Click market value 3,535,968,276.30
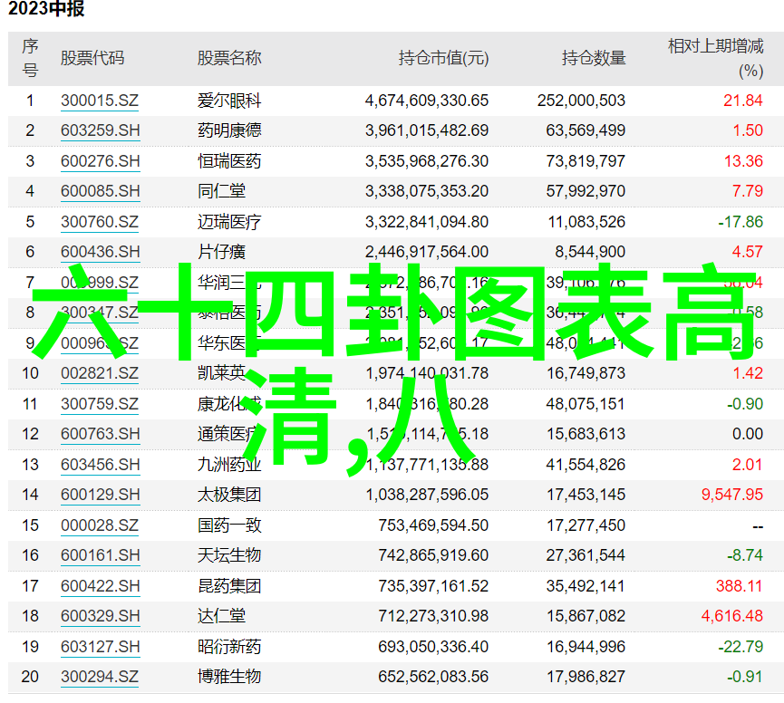Screen dimensions: 784x703 (x=427, y=161)
